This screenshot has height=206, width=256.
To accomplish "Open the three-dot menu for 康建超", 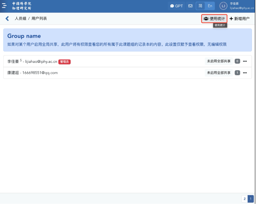I will coord(245,73).
